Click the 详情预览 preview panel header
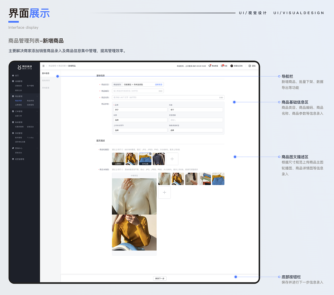Viewport: 334px width, 295px height. pos(134,176)
